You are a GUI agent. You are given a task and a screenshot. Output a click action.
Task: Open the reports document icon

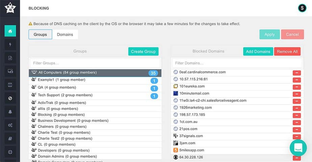[x=10, y=58]
